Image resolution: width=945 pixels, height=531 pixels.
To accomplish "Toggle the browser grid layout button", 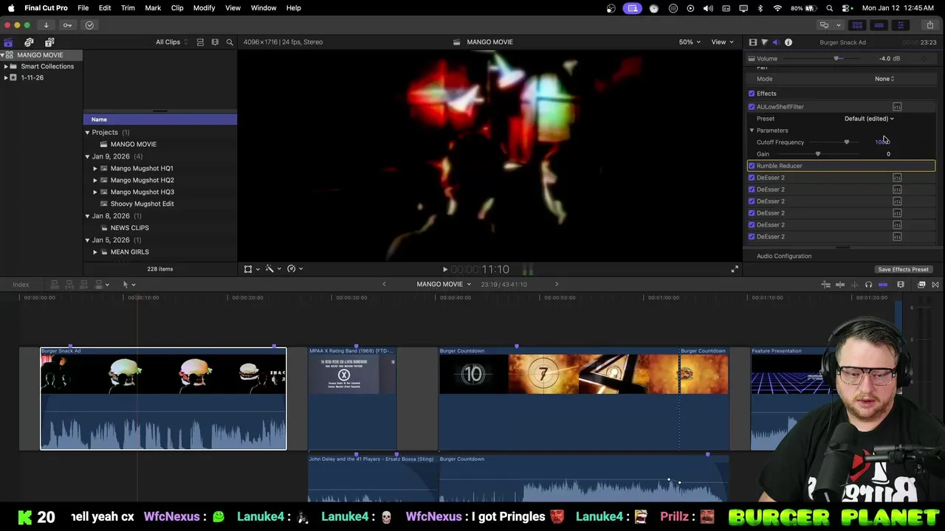I will tap(857, 25).
